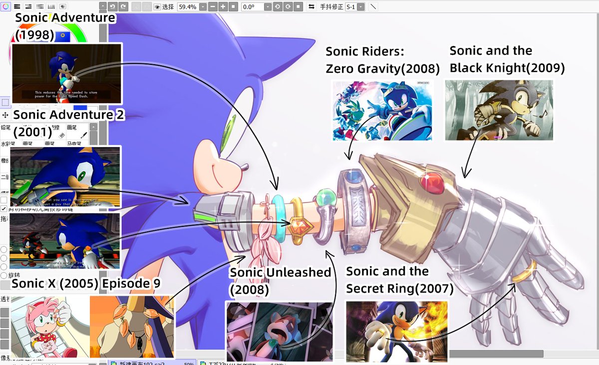Reset the canvas rotation

coord(298,7)
